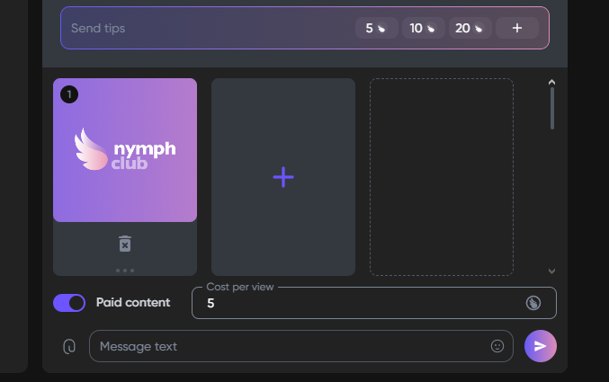
Task: Turn off the Paid content toggle
Action: click(69, 303)
